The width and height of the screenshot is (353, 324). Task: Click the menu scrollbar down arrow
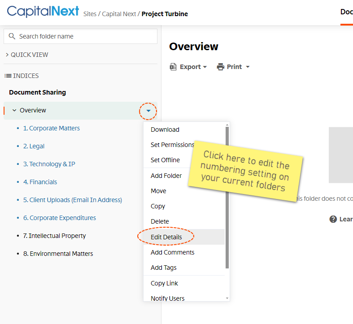point(227,298)
